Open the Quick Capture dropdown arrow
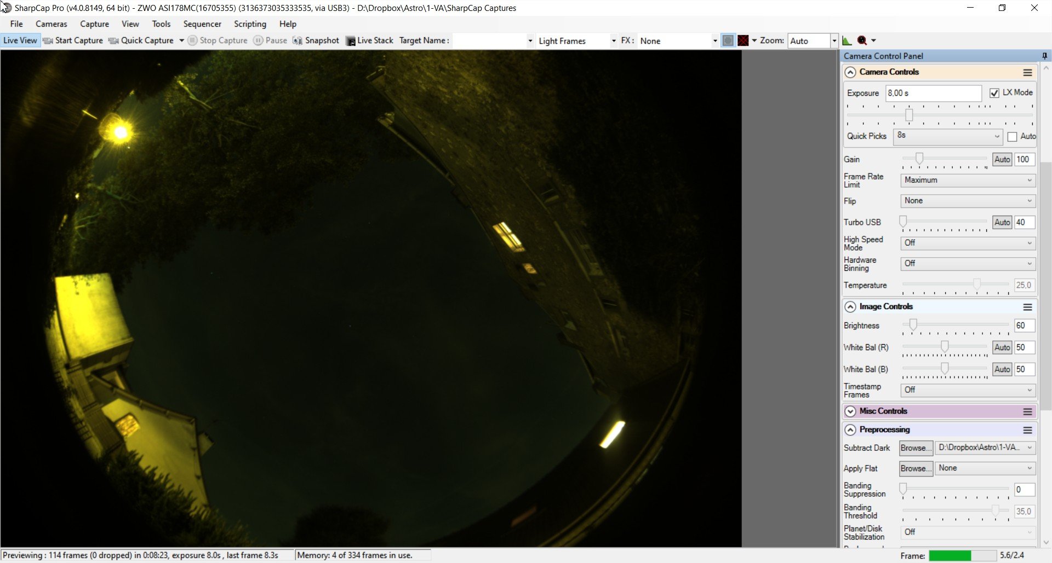The image size is (1052, 563). click(181, 40)
